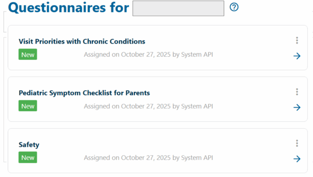Click the New badge on Pediatric Checklist

tap(28, 106)
